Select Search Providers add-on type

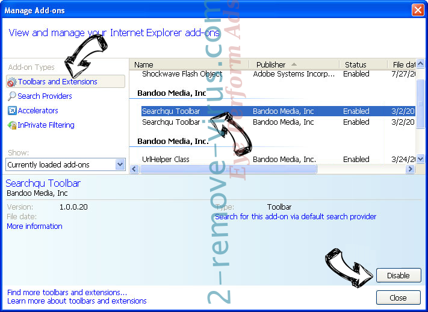tap(45, 96)
